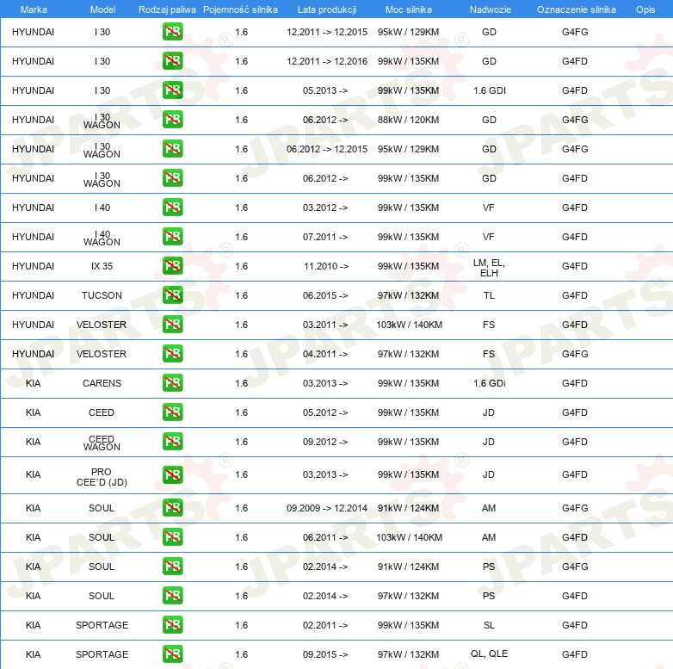
Task: Click KIA in the CARENS row
Action: (33, 383)
